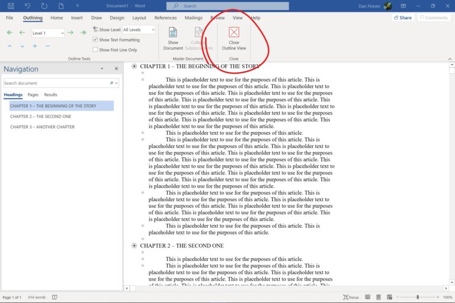This screenshot has height=303, width=455.
Task: Click the plus Expand icon in Outline Tools
Action: pos(35,46)
